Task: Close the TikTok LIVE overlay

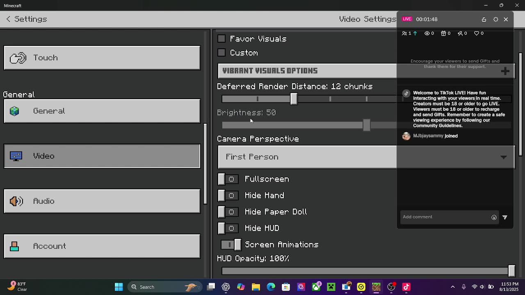Action: coord(506,19)
